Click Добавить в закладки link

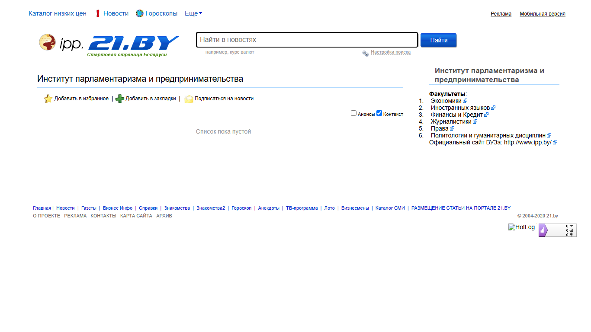151,99
